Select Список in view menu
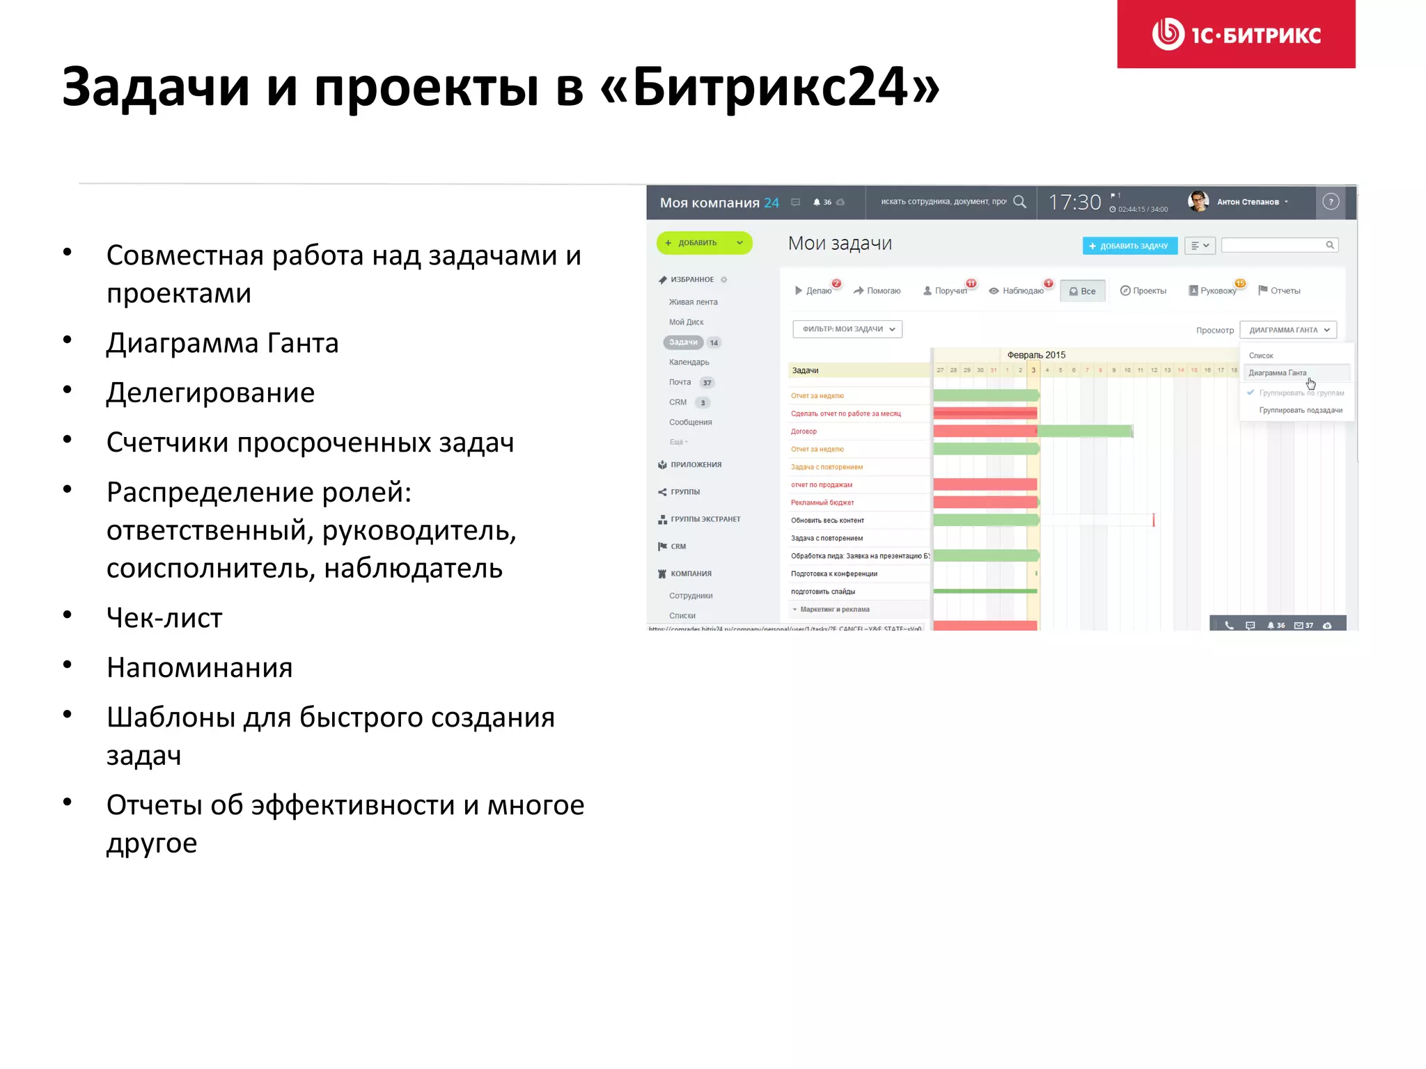 (1261, 356)
